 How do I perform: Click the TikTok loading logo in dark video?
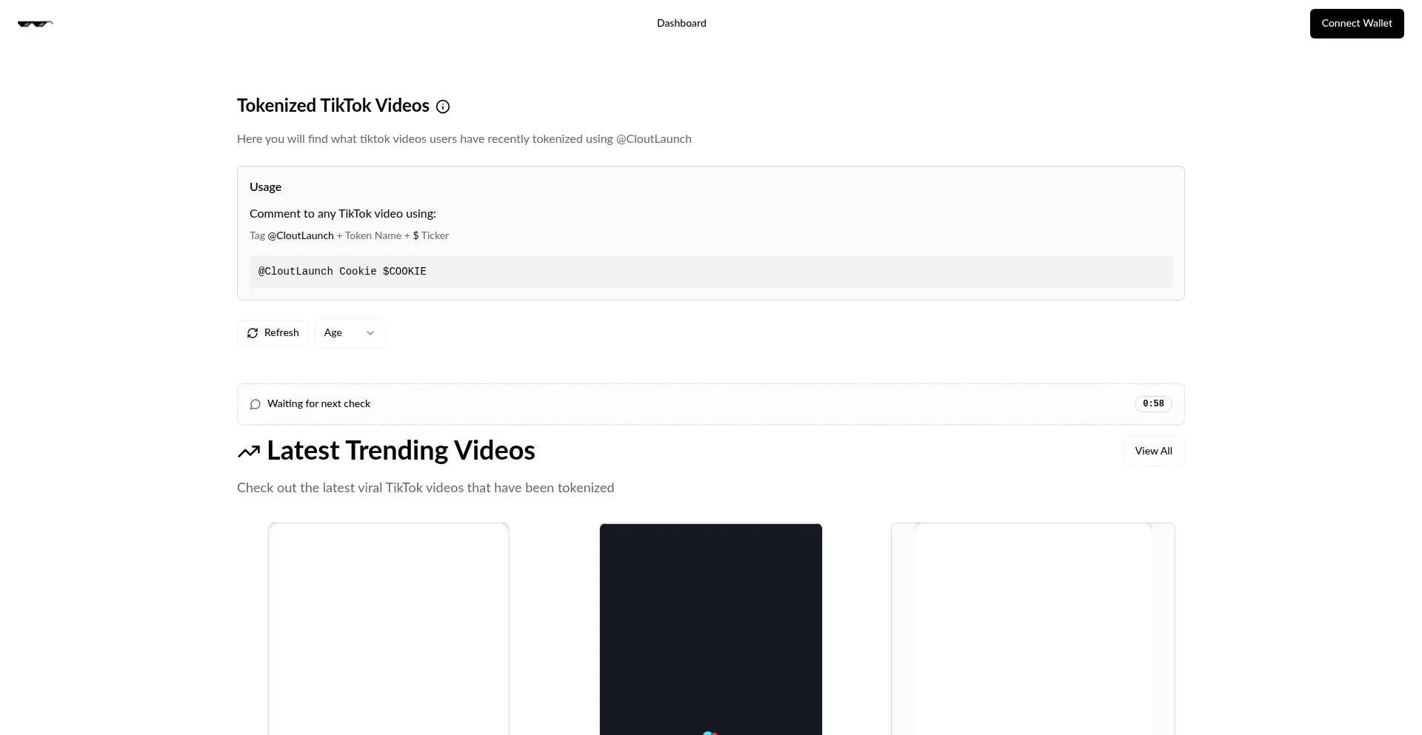point(710,731)
